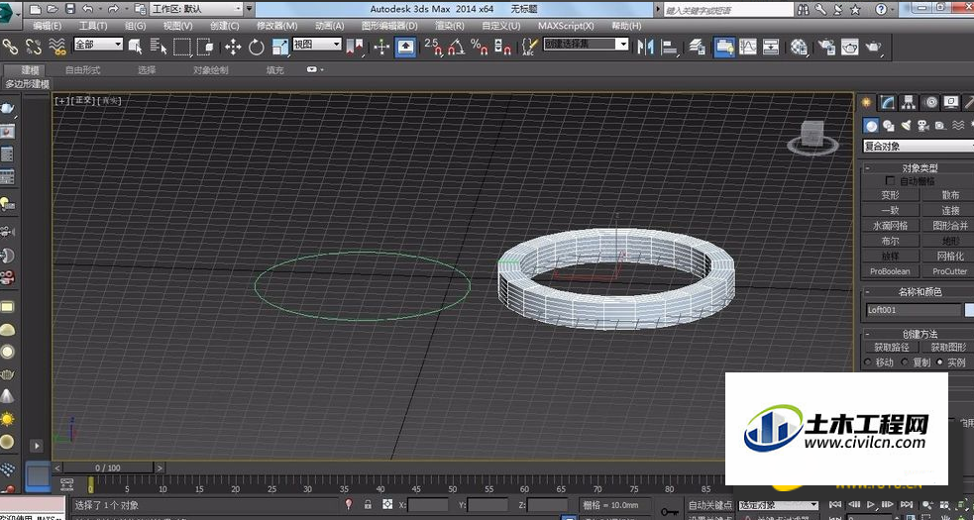This screenshot has height=520, width=974.
Task: Open the 复合对象 category dropdown
Action: [919, 147]
